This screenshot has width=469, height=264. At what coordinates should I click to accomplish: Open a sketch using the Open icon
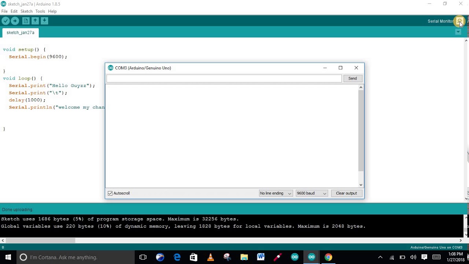point(35,21)
